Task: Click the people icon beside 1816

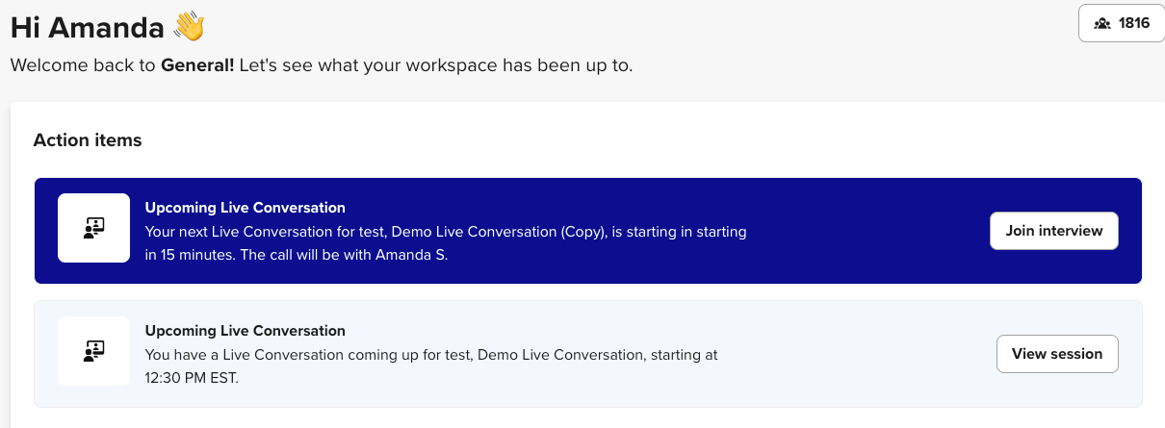Action: (1103, 24)
